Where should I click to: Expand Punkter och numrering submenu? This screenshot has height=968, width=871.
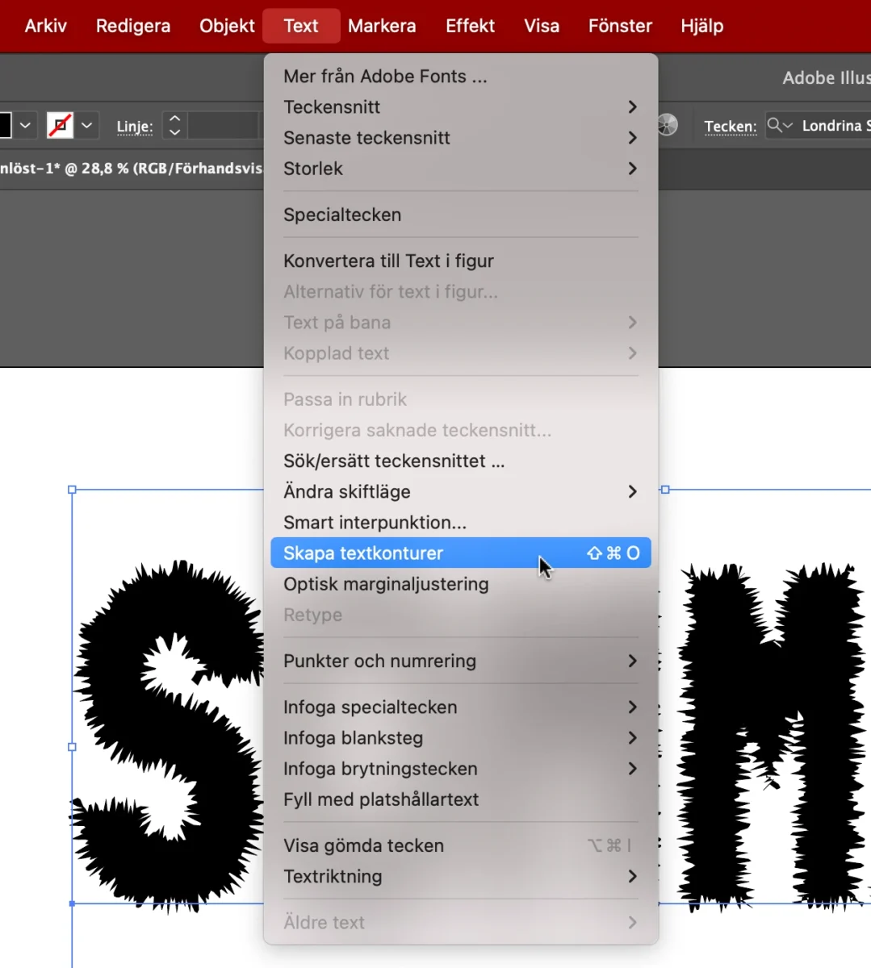[x=461, y=661]
